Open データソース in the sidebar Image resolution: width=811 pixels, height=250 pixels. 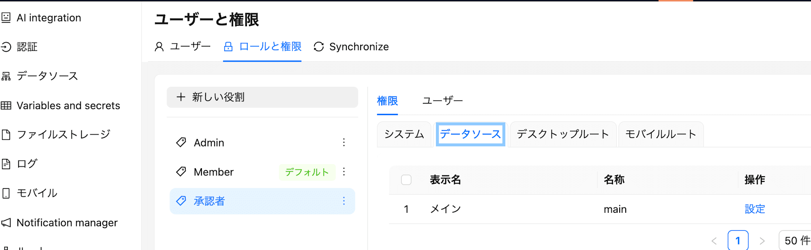(47, 76)
